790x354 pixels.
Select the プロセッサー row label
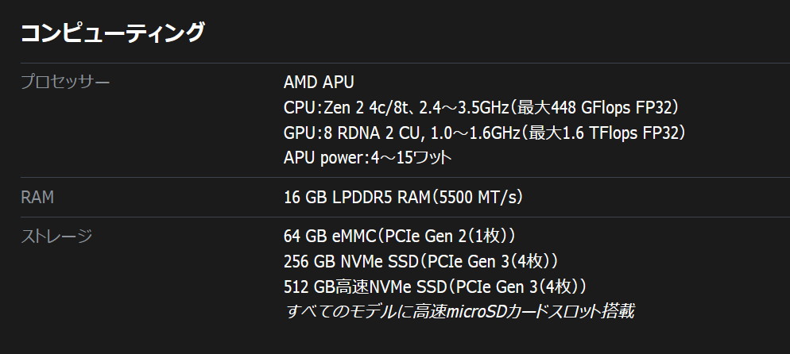pyautogui.click(x=65, y=82)
